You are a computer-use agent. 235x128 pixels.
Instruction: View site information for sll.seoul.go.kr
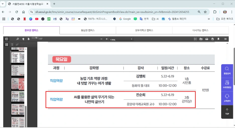point(31,12)
